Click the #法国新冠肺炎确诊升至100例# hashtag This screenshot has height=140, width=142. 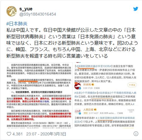tap(94, 66)
